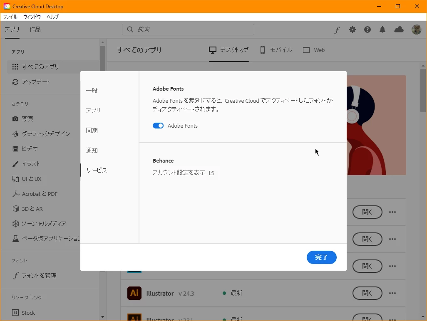Click the film icon beside ビデオ
This screenshot has height=321, width=427.
pos(15,148)
